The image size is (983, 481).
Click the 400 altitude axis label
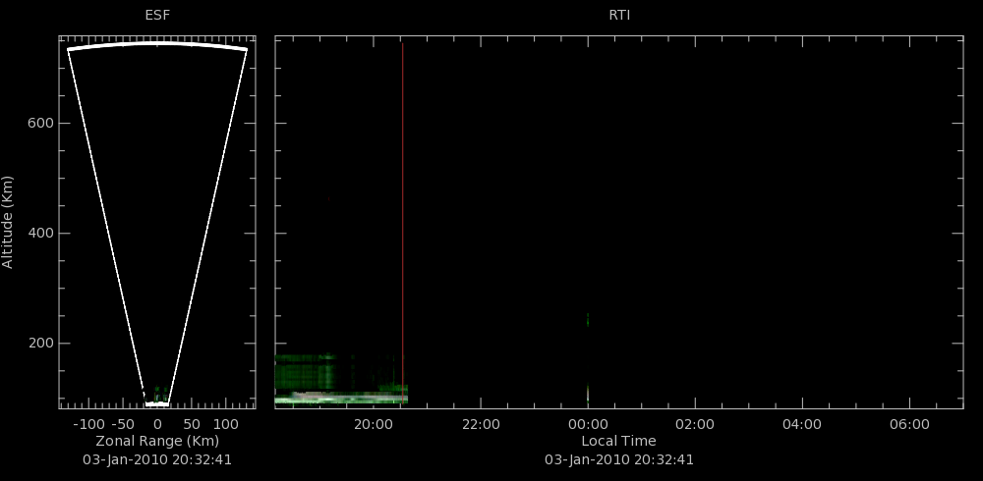pos(40,234)
